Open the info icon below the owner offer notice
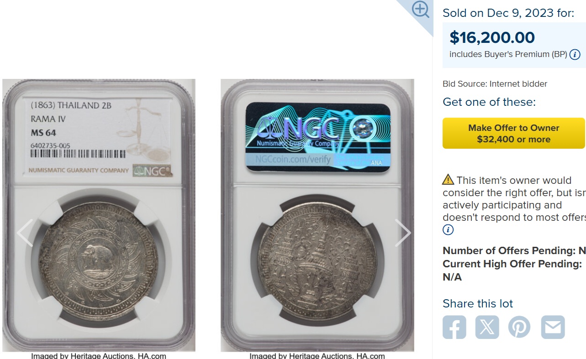 [448, 229]
